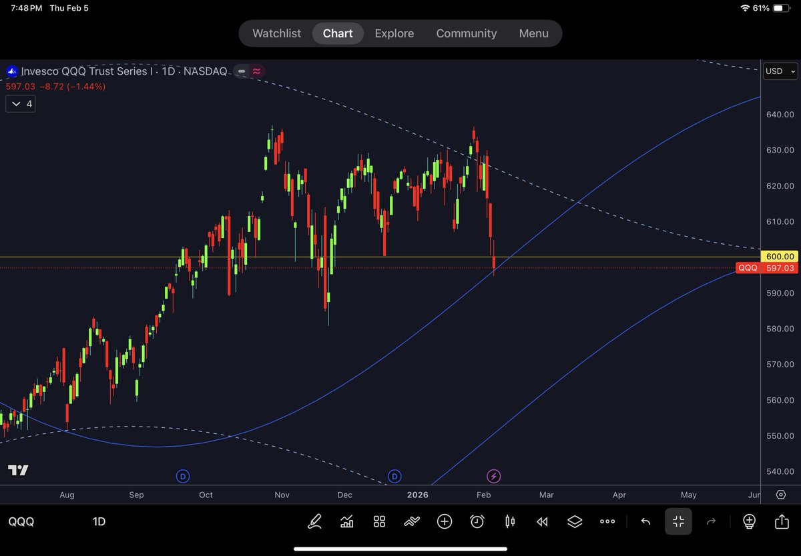This screenshot has height=556, width=801.
Task: Tap the dividend D marker near October
Action: (x=183, y=476)
